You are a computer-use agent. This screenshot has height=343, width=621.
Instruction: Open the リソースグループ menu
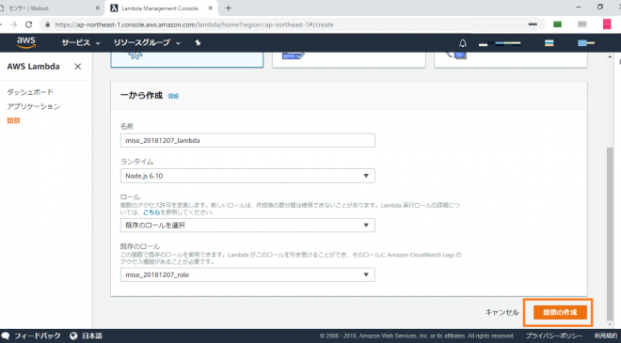147,42
